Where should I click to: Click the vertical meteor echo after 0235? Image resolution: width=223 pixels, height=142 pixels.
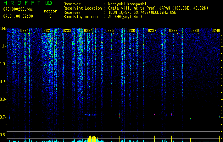click(119, 115)
